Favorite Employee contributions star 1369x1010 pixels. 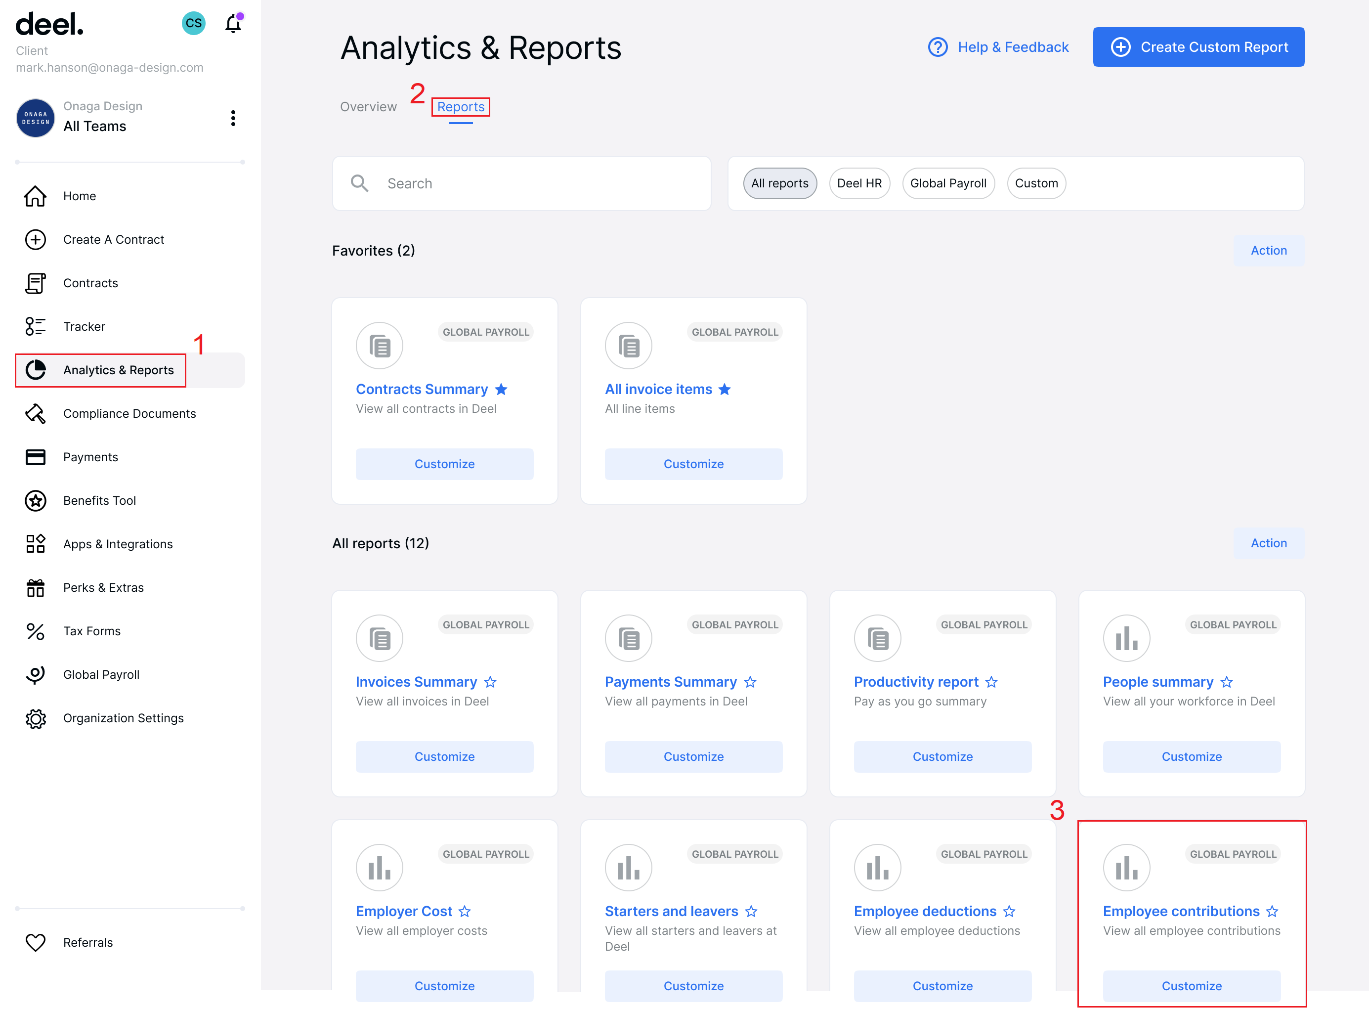1273,912
